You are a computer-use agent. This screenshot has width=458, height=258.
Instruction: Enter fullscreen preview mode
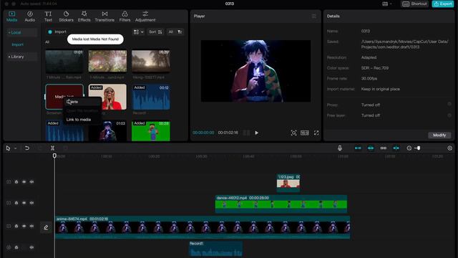(x=316, y=133)
